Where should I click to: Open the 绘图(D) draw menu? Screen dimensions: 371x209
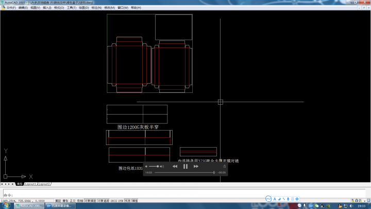click(x=83, y=8)
